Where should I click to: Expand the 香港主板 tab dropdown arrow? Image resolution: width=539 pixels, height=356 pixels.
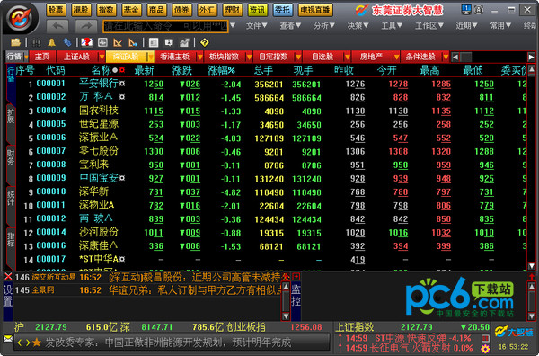coord(200,57)
